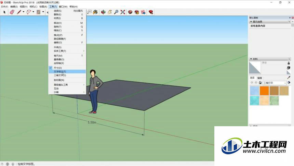
Task: Open the Extension Manager ruby icon
Action: point(151,12)
